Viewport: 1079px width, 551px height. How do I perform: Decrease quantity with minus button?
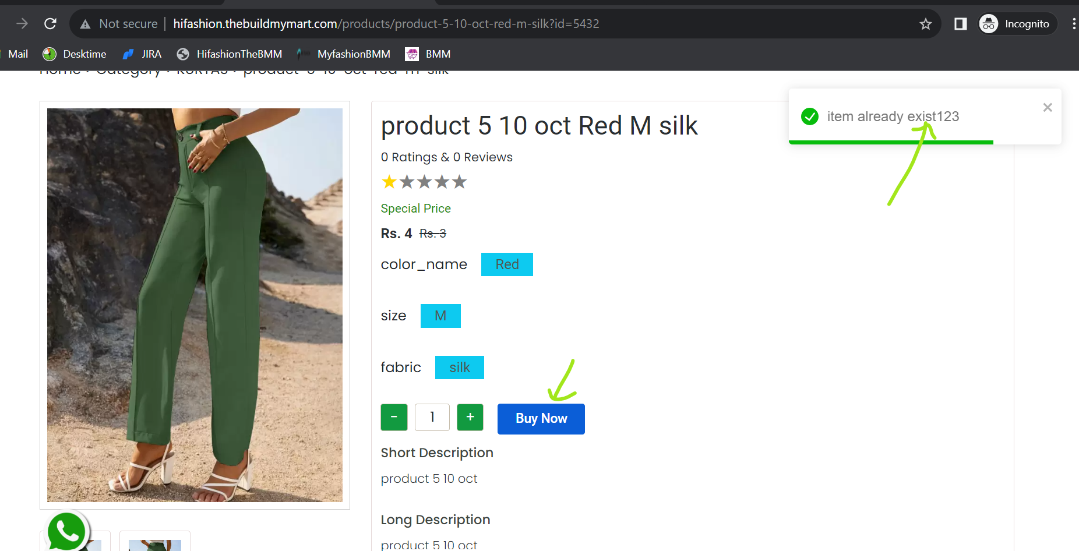tap(394, 417)
